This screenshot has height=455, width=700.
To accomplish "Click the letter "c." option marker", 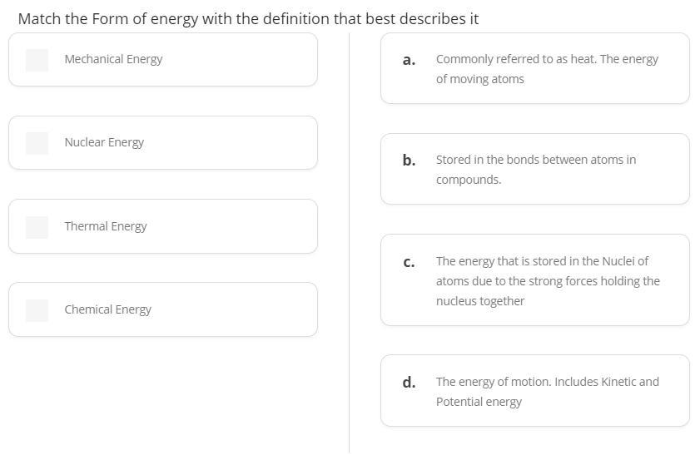I will (409, 262).
